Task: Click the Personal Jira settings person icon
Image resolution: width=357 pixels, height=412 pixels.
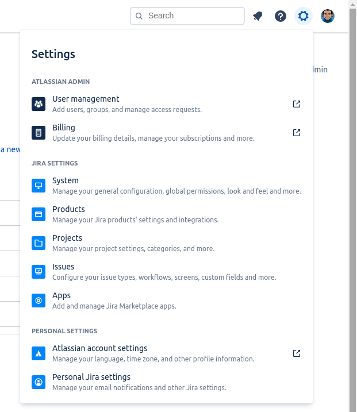Action: point(39,382)
